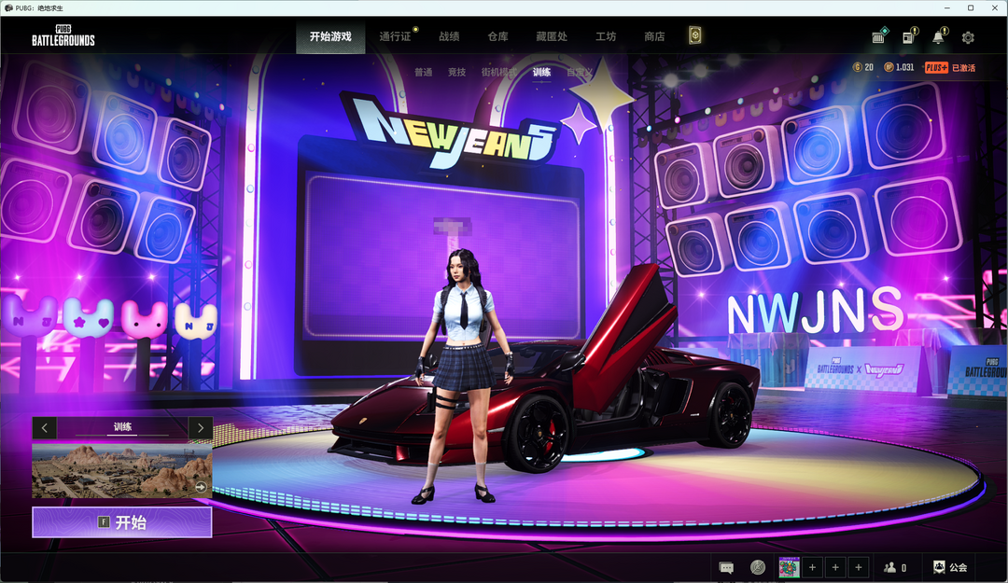
Task: Open the 商店 store tab
Action: coord(654,36)
